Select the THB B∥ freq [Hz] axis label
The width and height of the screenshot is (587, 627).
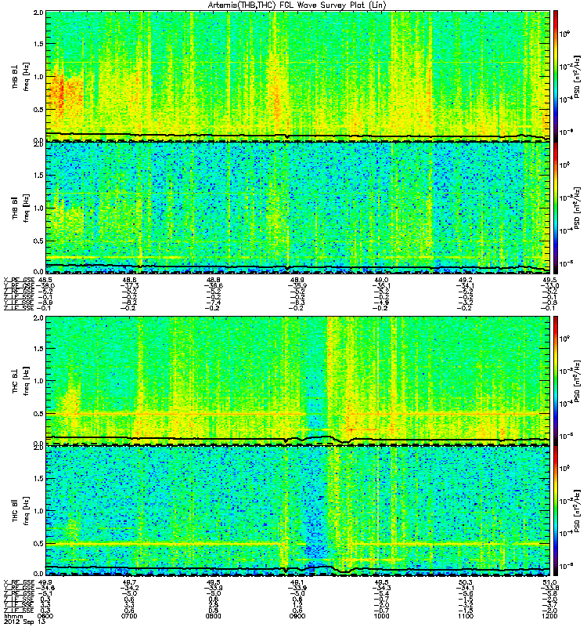coord(21,208)
